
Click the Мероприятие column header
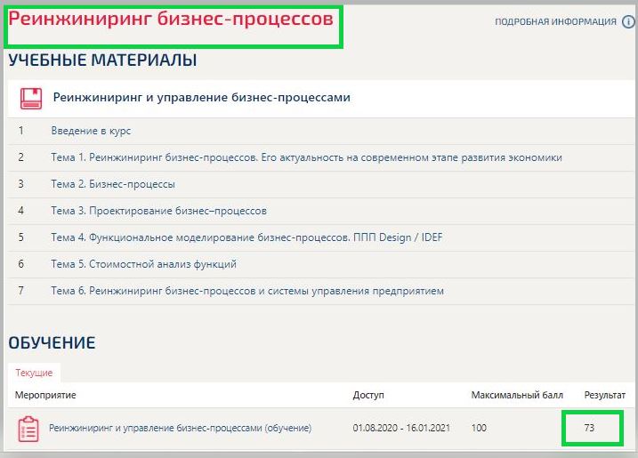pyautogui.click(x=45, y=394)
